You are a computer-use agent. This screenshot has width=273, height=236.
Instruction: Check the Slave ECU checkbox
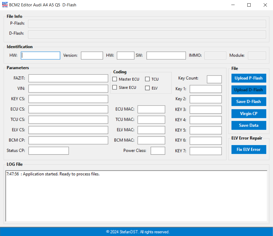pos(115,87)
